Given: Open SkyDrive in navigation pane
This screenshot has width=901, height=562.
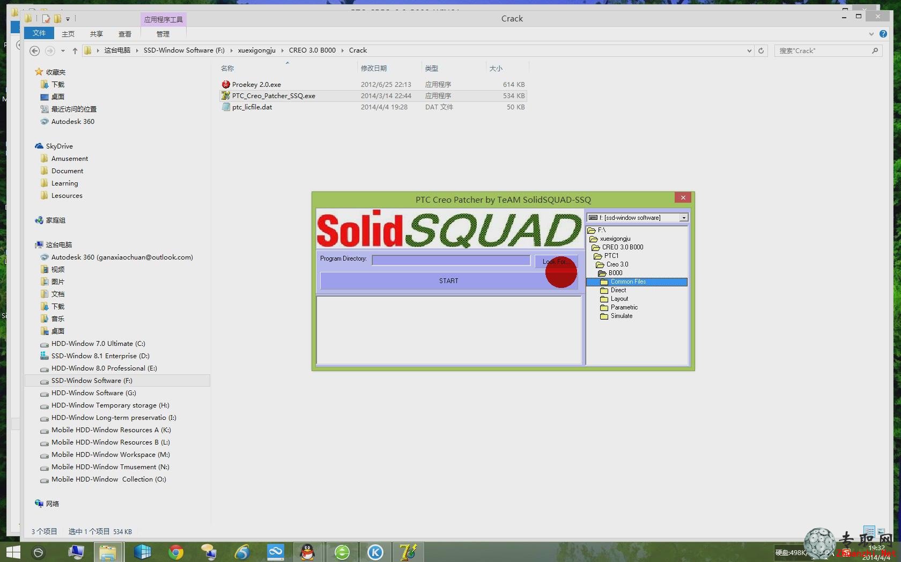Looking at the screenshot, I should (x=59, y=146).
